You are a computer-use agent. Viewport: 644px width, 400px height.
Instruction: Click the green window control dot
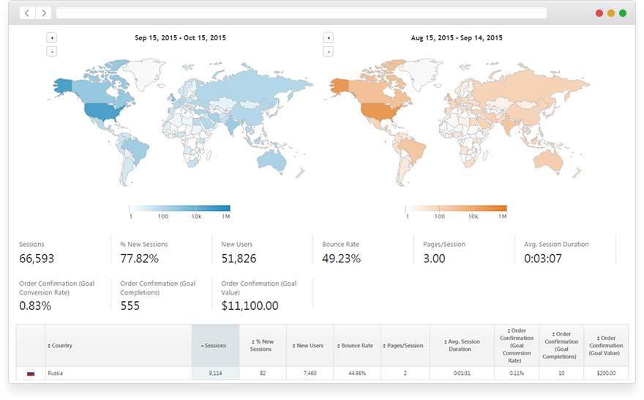point(623,13)
